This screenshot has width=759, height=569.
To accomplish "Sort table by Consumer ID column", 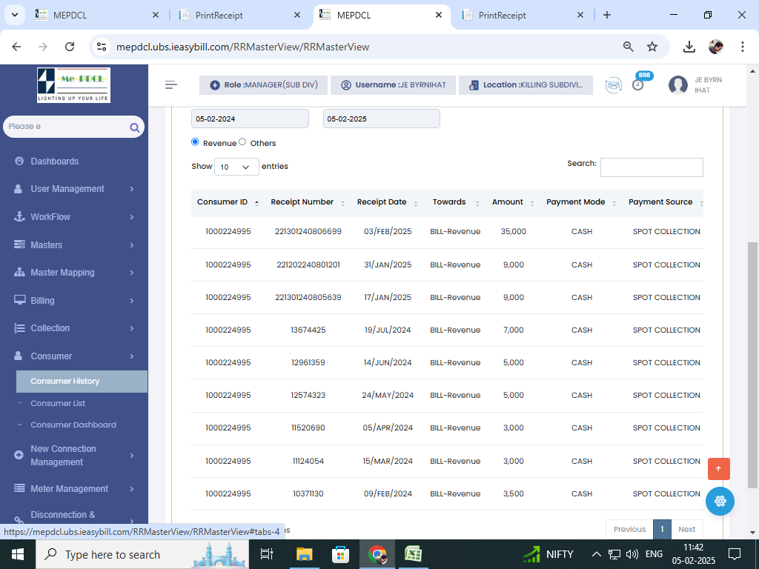I will [x=228, y=202].
